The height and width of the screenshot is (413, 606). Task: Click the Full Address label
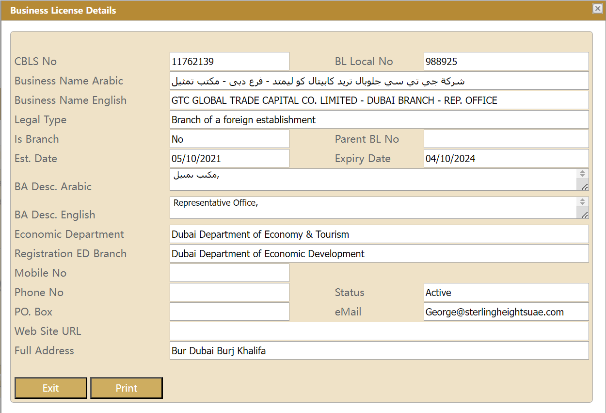[44, 350]
